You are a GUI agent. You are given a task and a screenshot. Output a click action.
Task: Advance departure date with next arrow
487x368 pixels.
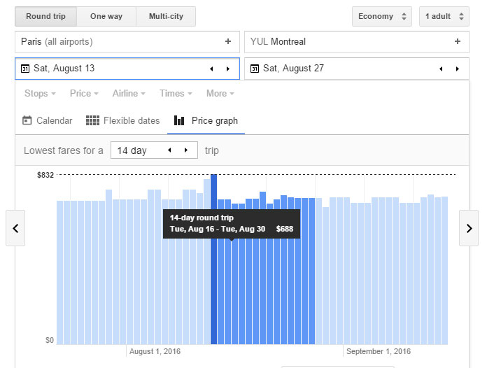coord(228,69)
